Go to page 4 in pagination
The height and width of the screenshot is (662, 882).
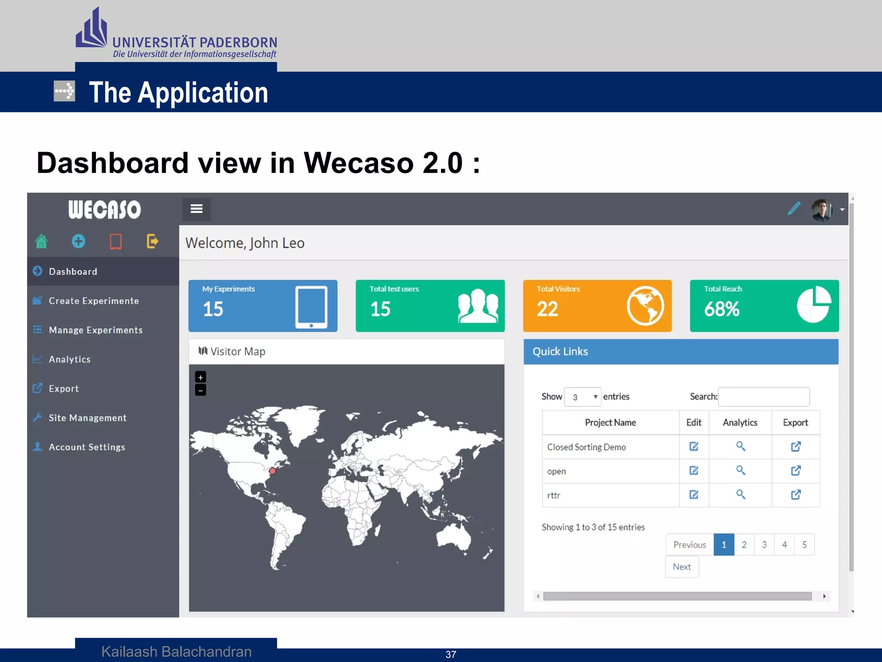785,545
